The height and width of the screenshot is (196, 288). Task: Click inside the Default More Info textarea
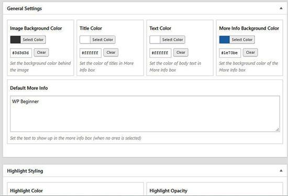coord(145,113)
